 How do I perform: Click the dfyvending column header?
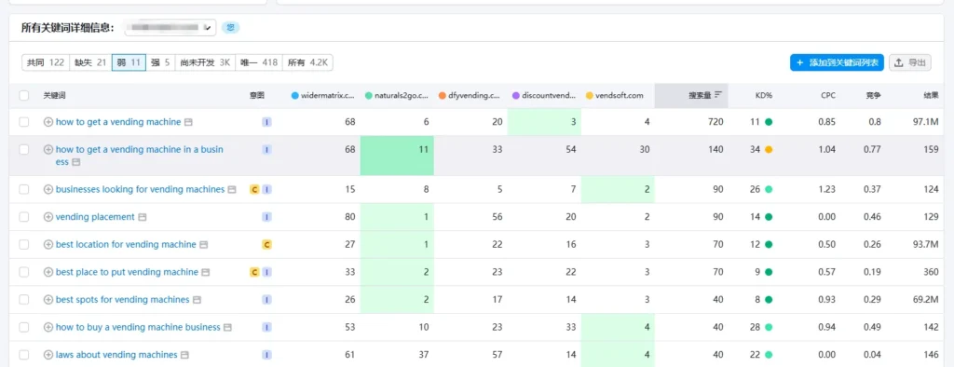click(470, 96)
